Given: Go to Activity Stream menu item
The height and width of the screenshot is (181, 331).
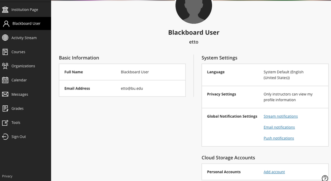Looking at the screenshot, I should 24,38.
